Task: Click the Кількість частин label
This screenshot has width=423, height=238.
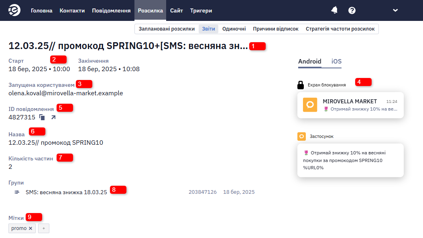Action: tap(31, 158)
